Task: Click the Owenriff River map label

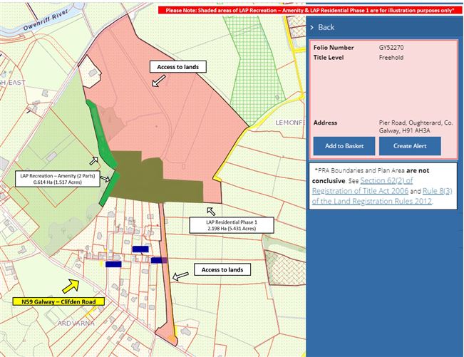Action: coord(46,19)
